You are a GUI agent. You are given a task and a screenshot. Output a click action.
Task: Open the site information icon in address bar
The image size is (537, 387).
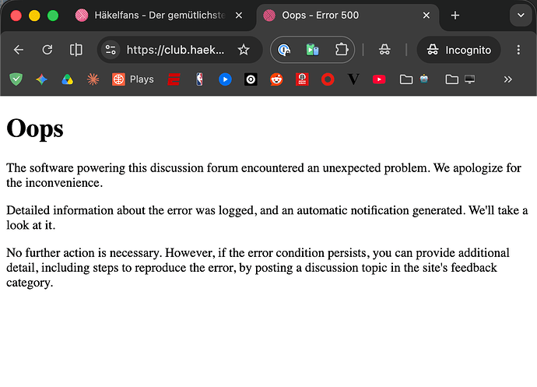click(111, 50)
